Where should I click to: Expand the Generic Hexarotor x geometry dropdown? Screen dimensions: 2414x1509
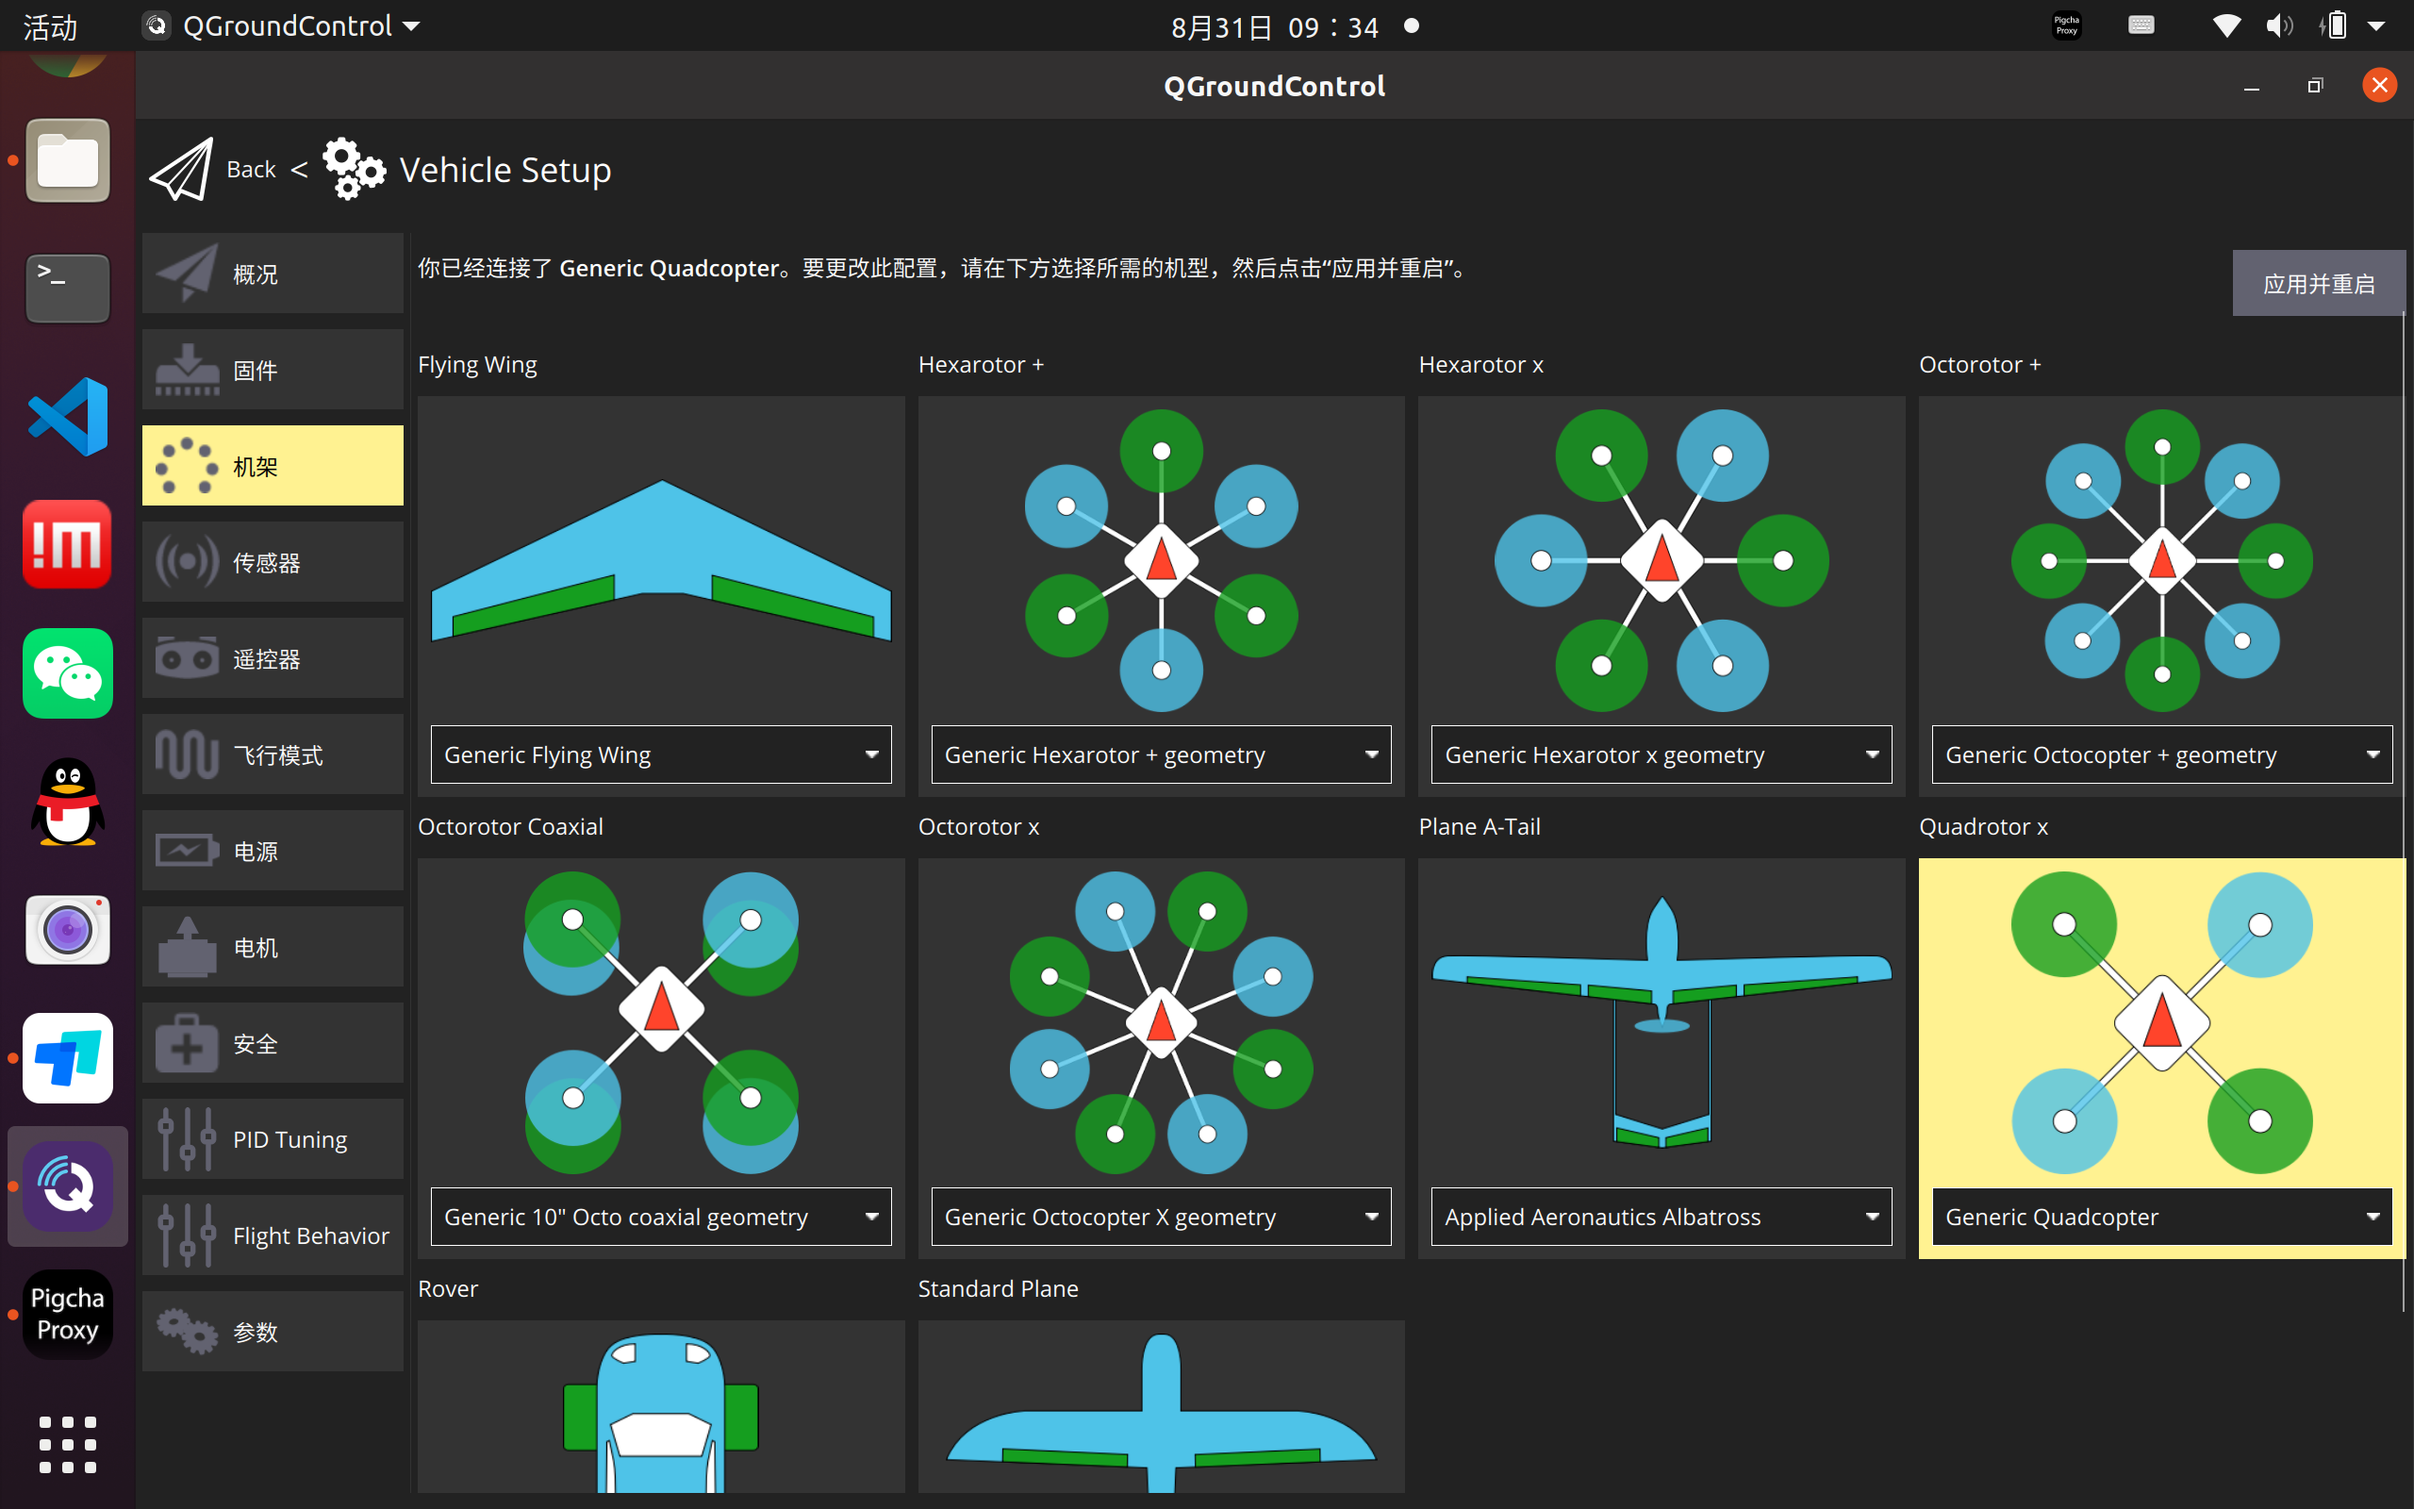tap(1661, 754)
